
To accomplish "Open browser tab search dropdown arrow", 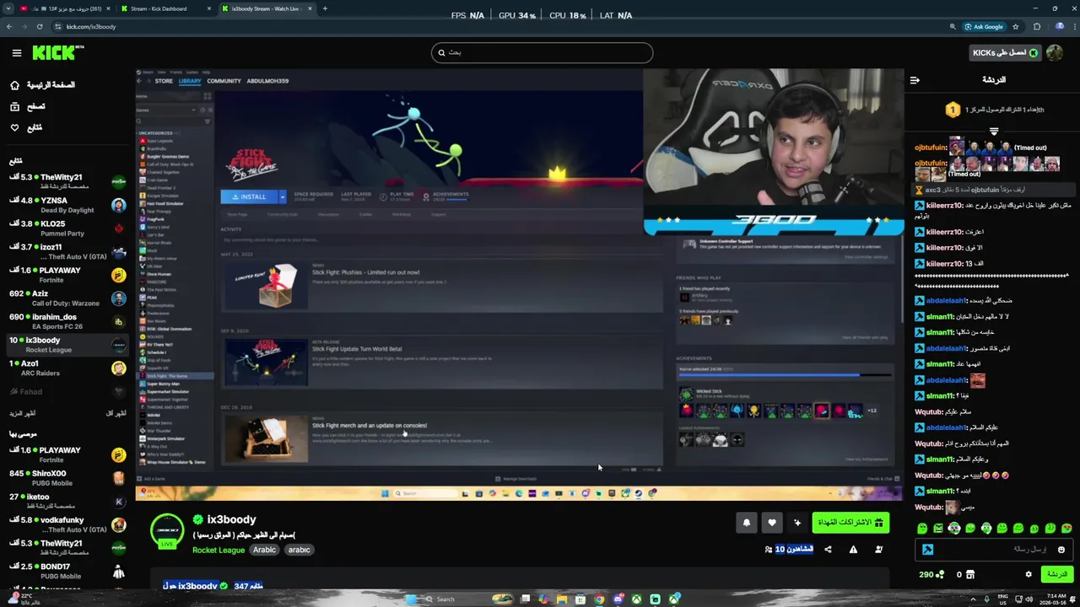I will coord(8,8).
